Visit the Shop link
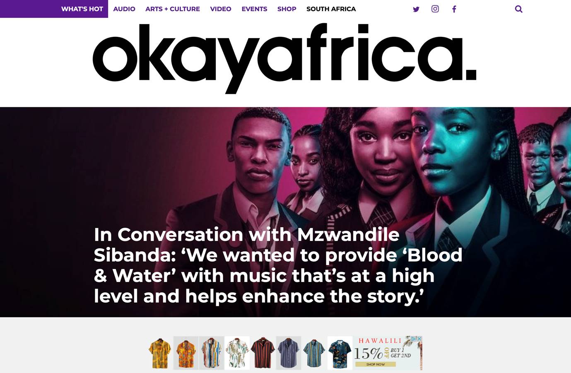The image size is (571, 373). pyautogui.click(x=287, y=9)
